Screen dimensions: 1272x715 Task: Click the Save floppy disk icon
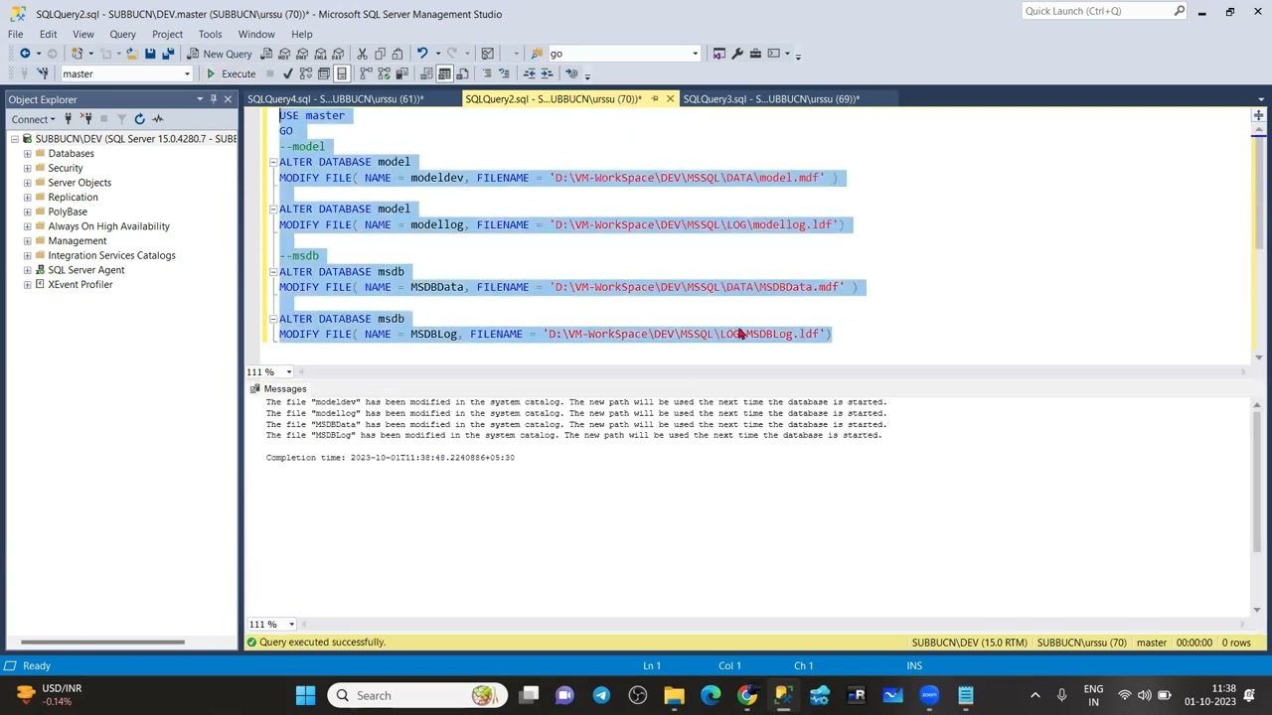point(150,54)
